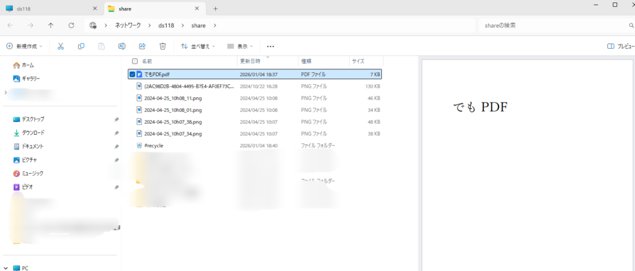Click the Copy icon in toolbar
Viewport: 635px width, 271px height.
click(x=81, y=46)
